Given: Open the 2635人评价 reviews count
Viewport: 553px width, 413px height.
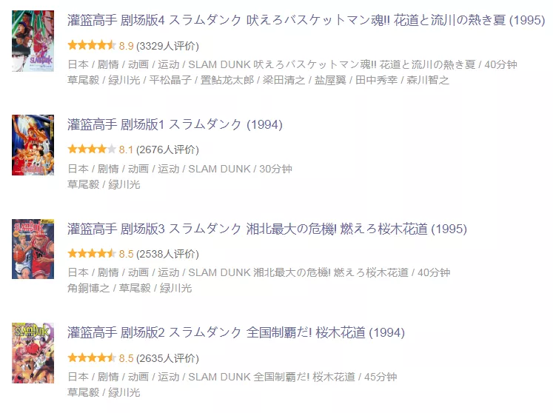Looking at the screenshot, I should [x=167, y=358].
